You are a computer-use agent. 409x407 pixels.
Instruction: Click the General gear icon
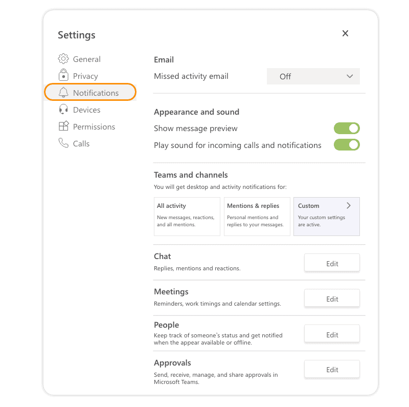pos(63,59)
